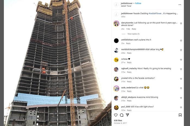Reply to sade_nederland comment
The width and height of the screenshot is (190, 126).
(129, 91)
